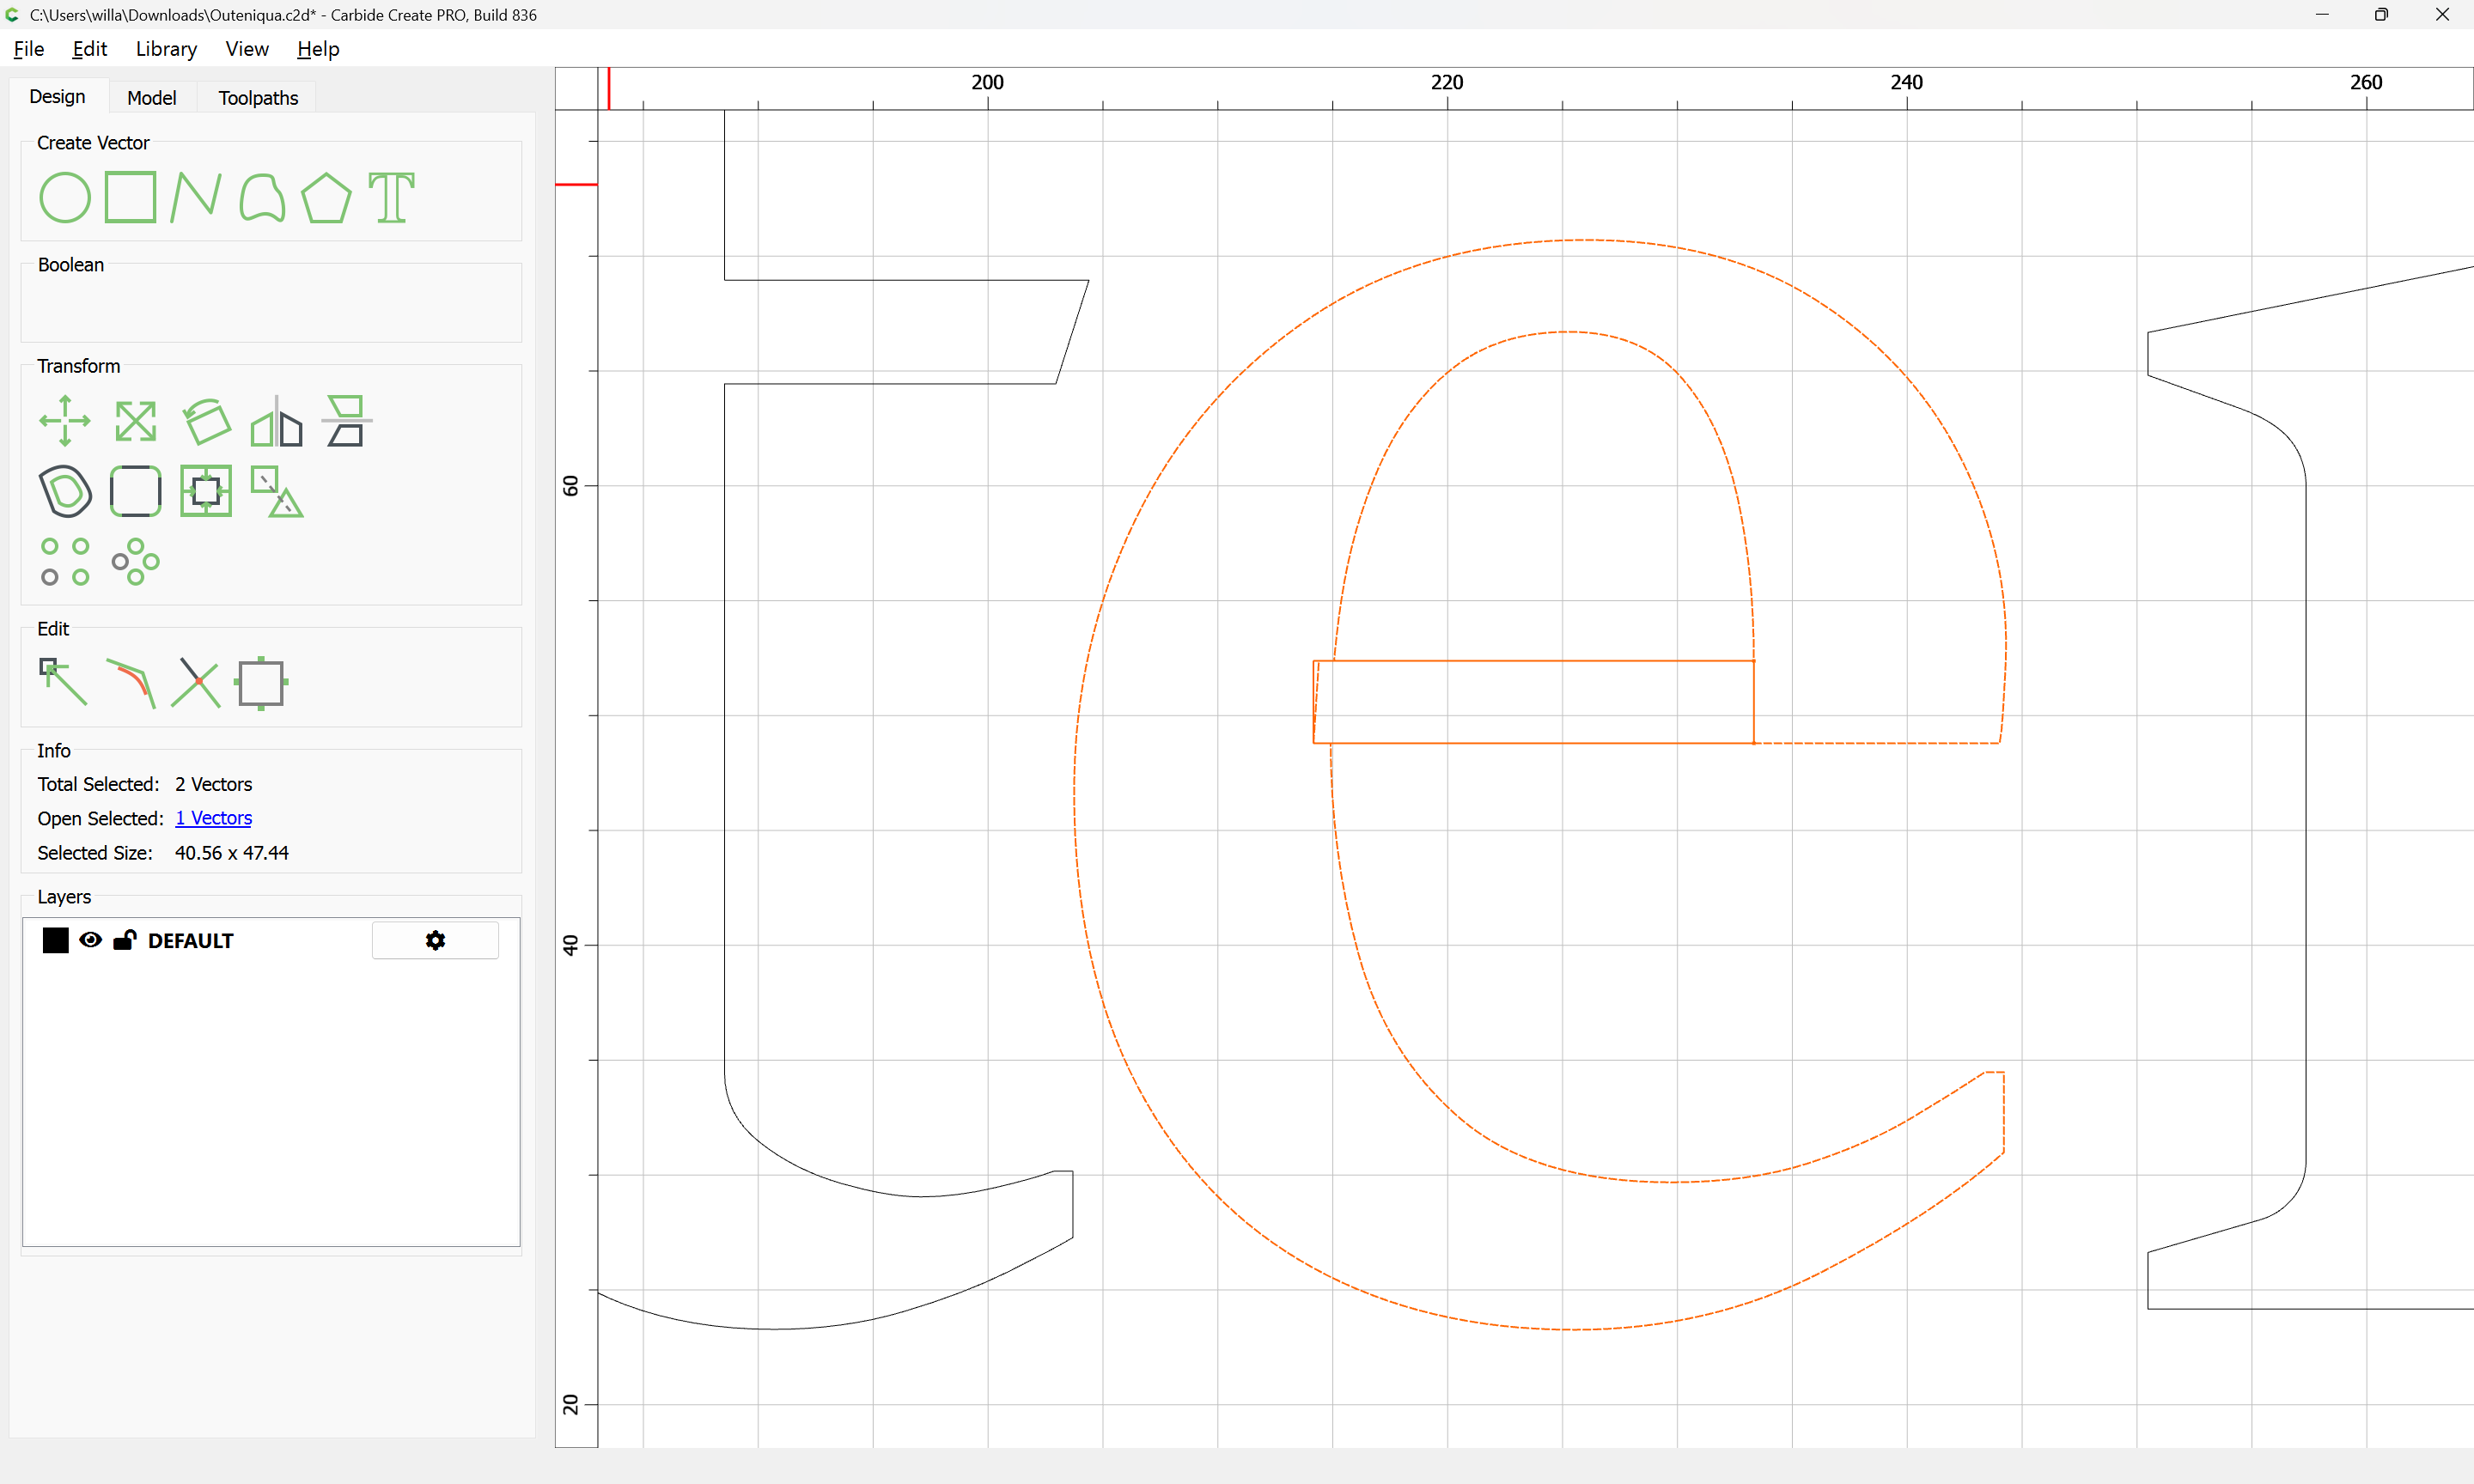Toggle visibility of DEFAULT layer
The width and height of the screenshot is (2474, 1484).
point(90,940)
